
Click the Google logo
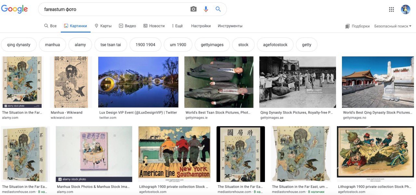[x=15, y=9]
